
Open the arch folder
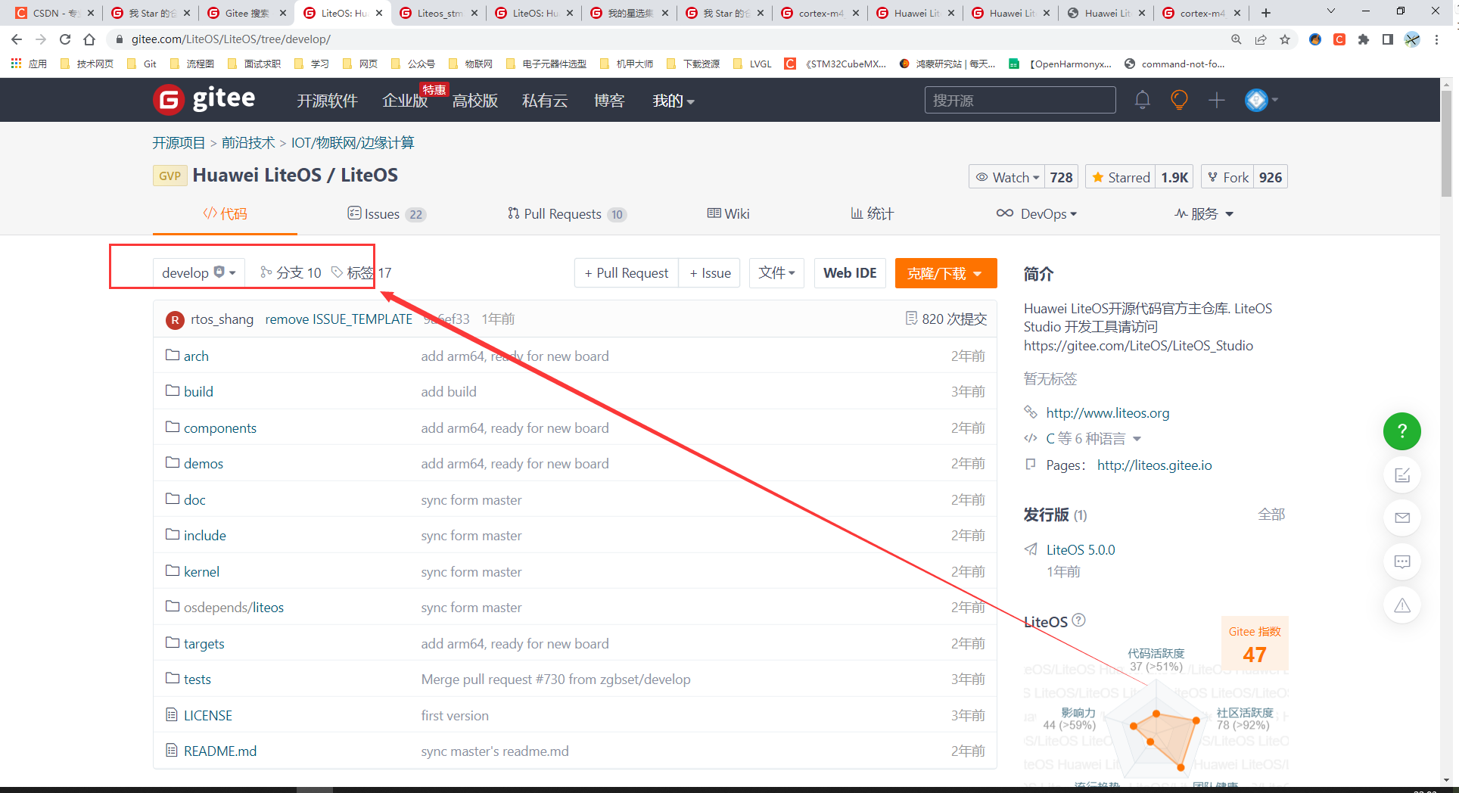(x=196, y=356)
